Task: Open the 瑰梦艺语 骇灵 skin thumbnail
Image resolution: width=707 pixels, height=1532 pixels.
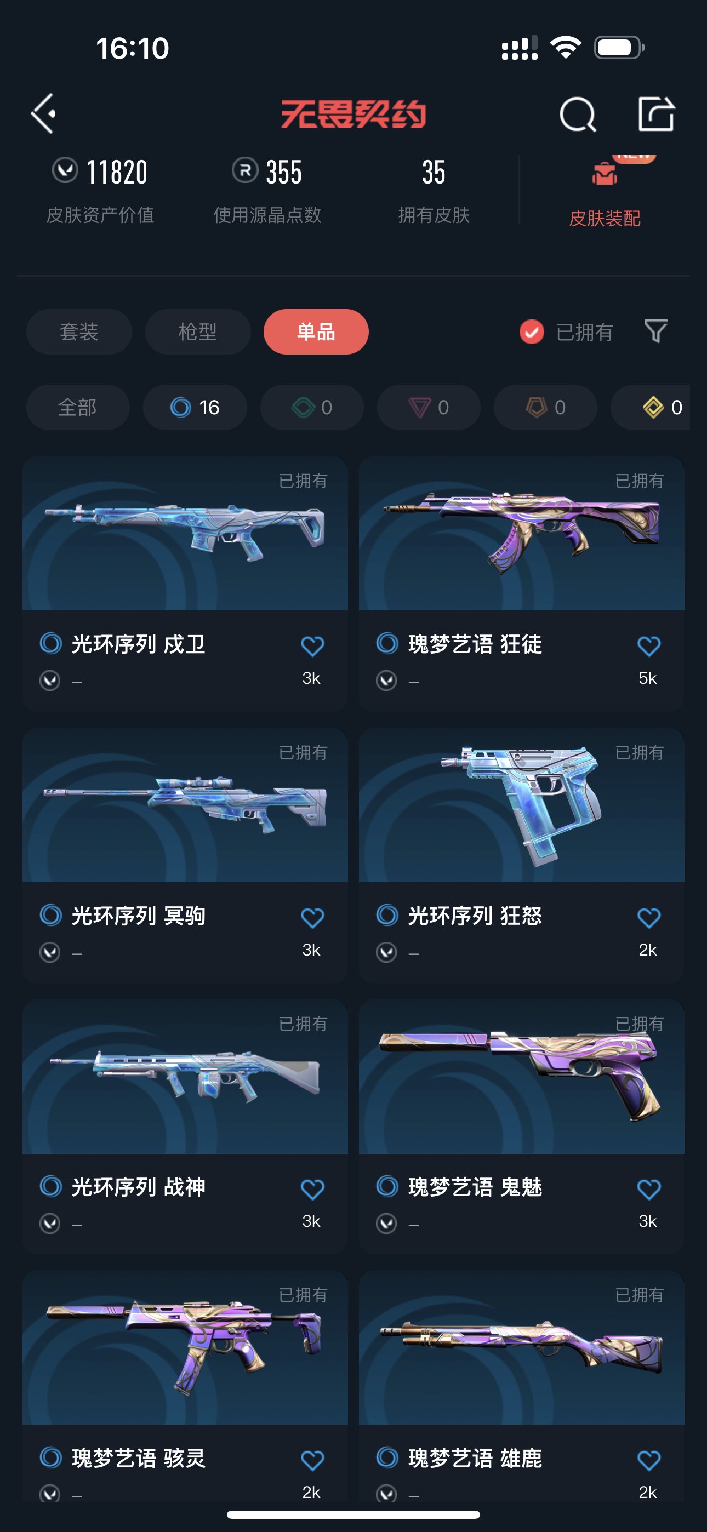Action: [x=185, y=1347]
